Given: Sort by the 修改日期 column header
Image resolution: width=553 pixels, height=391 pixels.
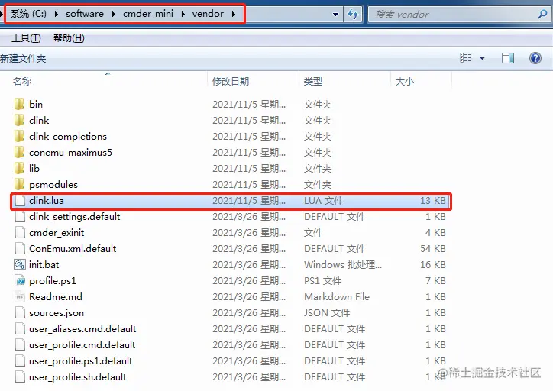Looking at the screenshot, I should 231,82.
